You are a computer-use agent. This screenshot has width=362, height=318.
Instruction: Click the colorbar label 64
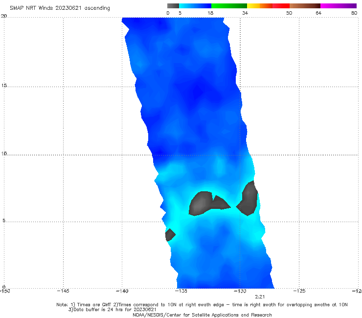[x=318, y=13]
